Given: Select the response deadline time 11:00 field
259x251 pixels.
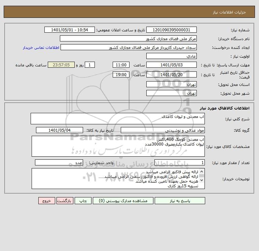Looking at the screenshot, I should [121, 65].
